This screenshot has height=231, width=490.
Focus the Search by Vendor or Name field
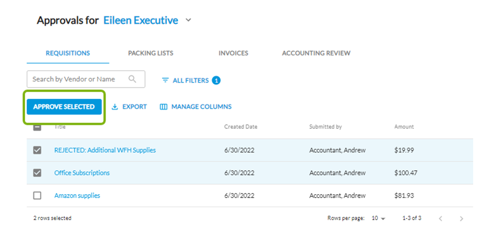tap(86, 79)
